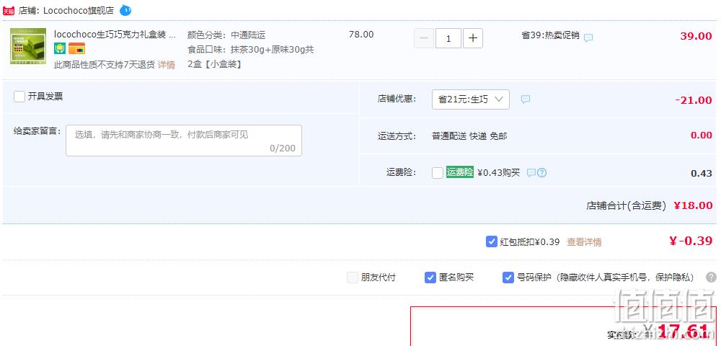Open 详情 link next to 7天退货 notice
The image size is (721, 346).
[x=167, y=65]
